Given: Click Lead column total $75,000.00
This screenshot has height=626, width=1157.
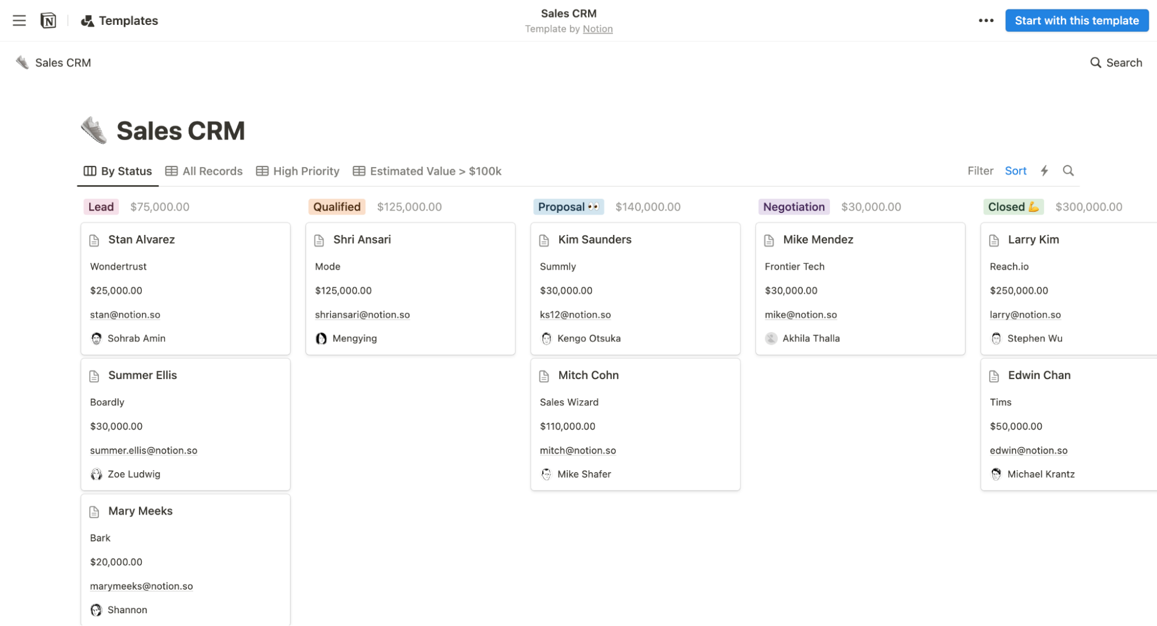Looking at the screenshot, I should (x=160, y=207).
